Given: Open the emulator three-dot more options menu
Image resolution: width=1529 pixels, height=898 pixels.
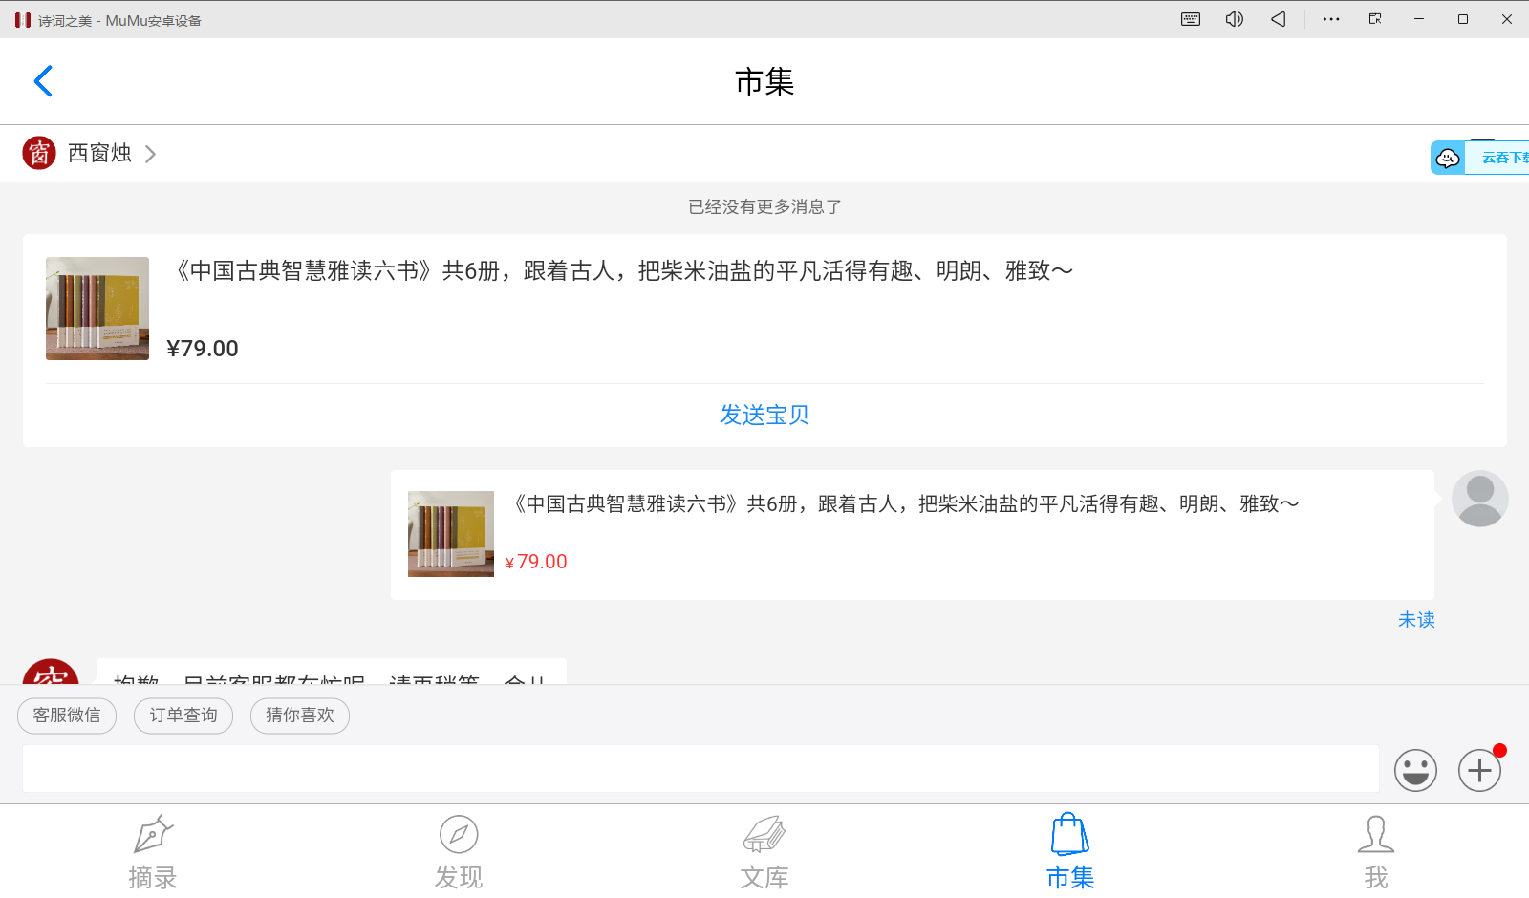Looking at the screenshot, I should coord(1329,19).
